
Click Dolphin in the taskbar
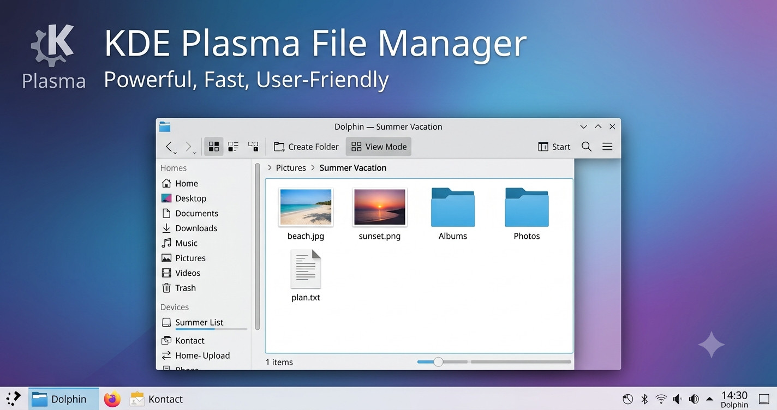[63, 399]
